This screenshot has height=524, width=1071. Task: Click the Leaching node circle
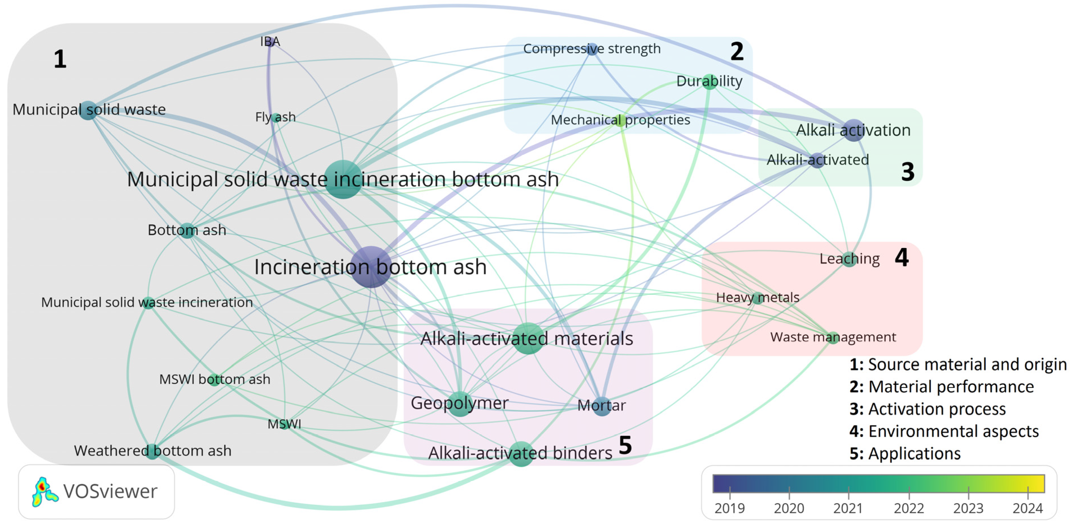coord(849,259)
